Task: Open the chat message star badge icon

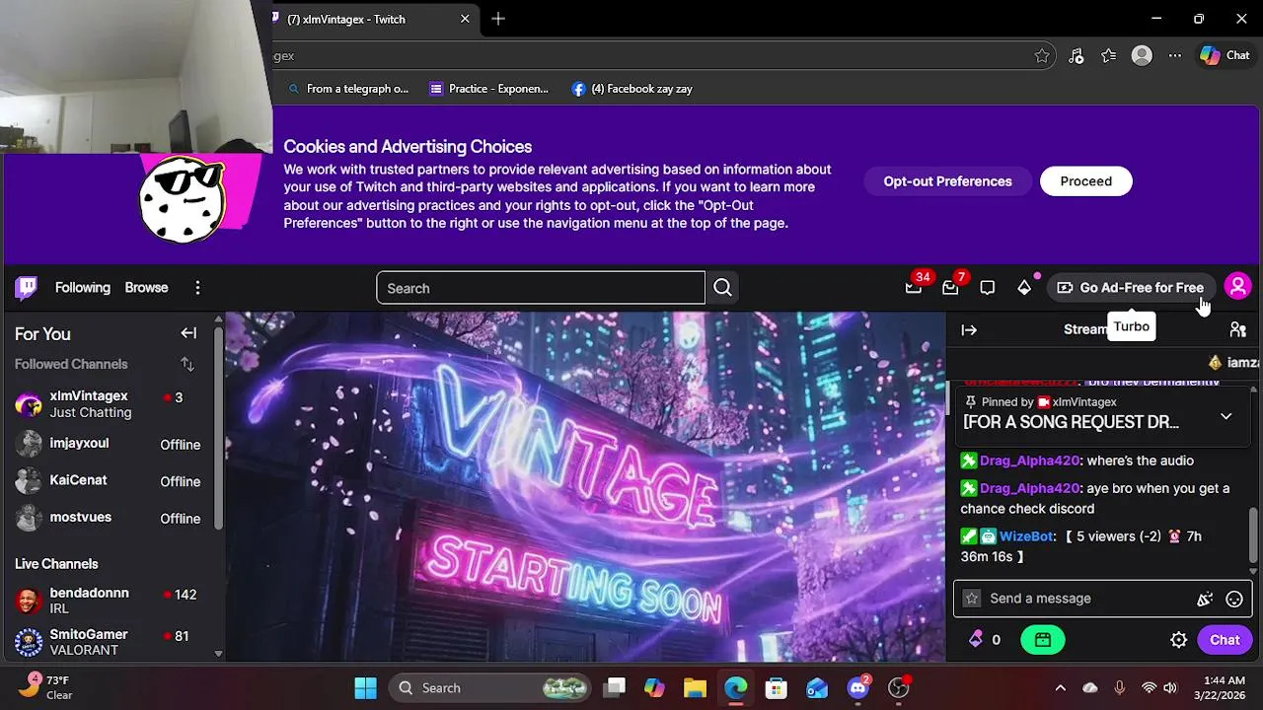Action: click(x=972, y=599)
